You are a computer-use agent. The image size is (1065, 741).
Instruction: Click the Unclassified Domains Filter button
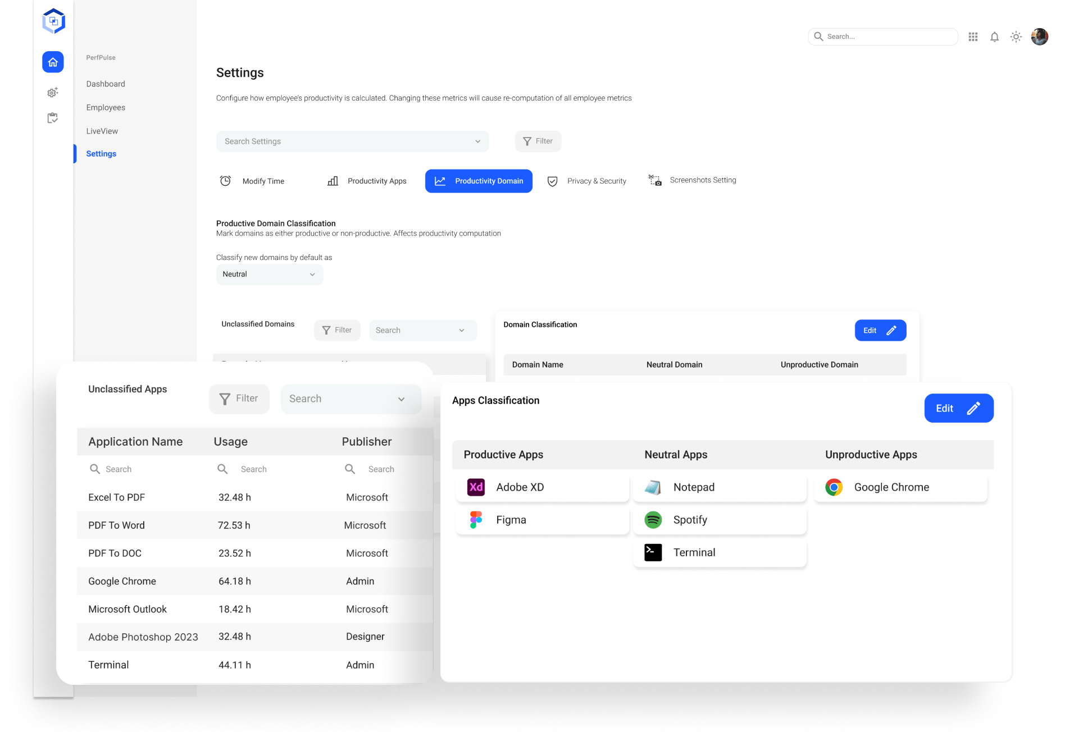pos(337,330)
